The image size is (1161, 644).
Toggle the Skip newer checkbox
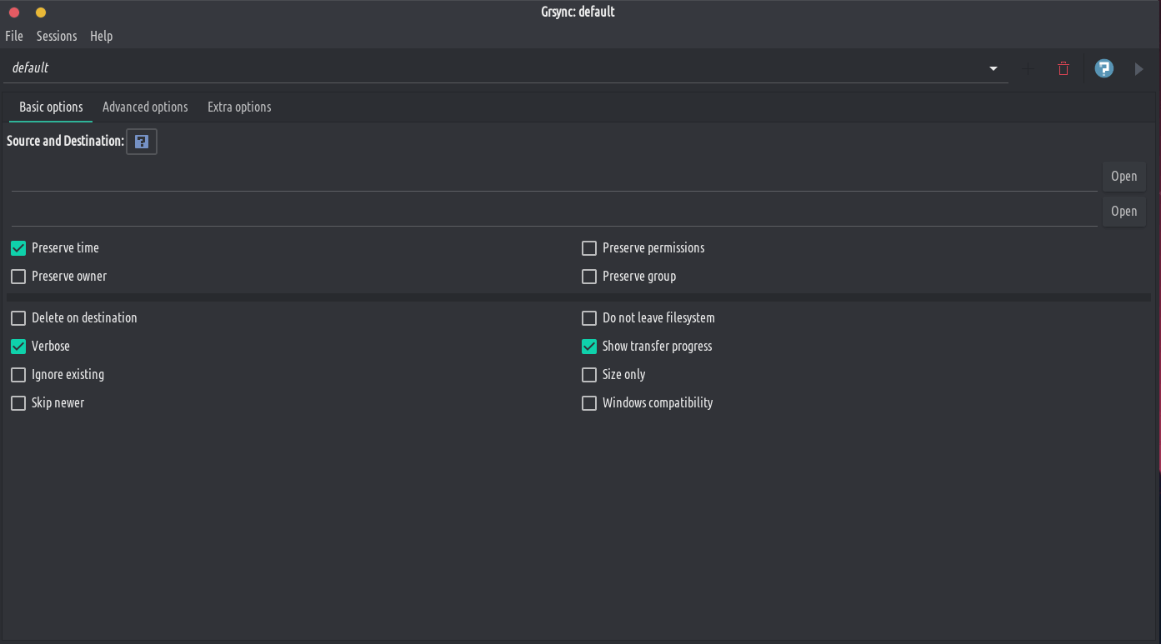tap(18, 403)
